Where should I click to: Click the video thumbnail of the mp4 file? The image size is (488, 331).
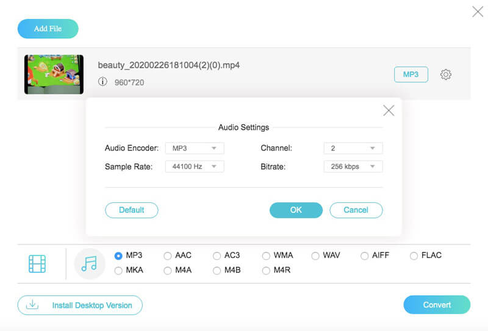coord(54,74)
